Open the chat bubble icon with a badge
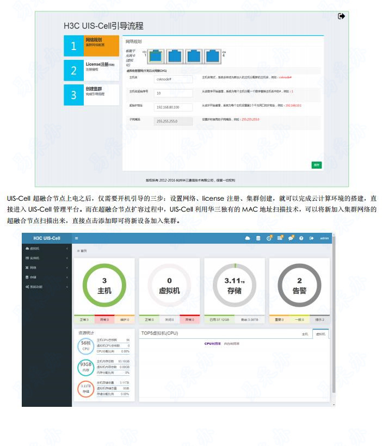This screenshot has height=446, width=382. coord(291,238)
